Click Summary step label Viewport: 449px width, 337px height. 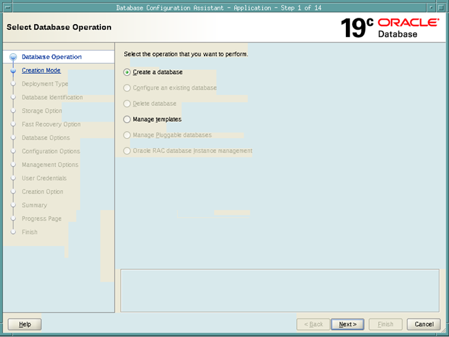click(34, 205)
